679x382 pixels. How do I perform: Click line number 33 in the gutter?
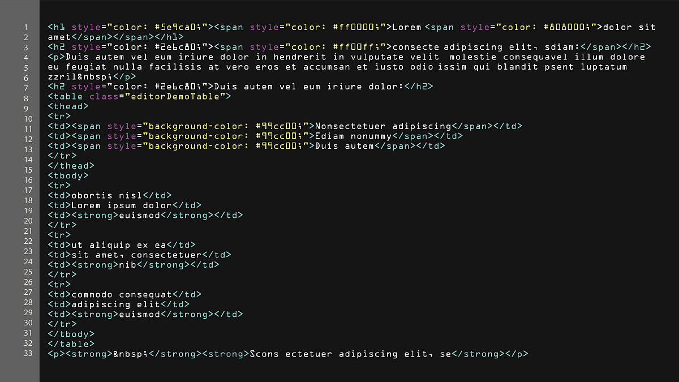(x=25, y=353)
